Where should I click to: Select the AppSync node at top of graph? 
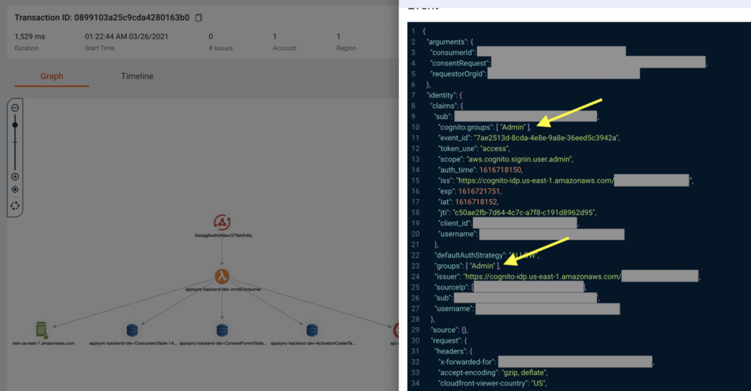[222, 222]
